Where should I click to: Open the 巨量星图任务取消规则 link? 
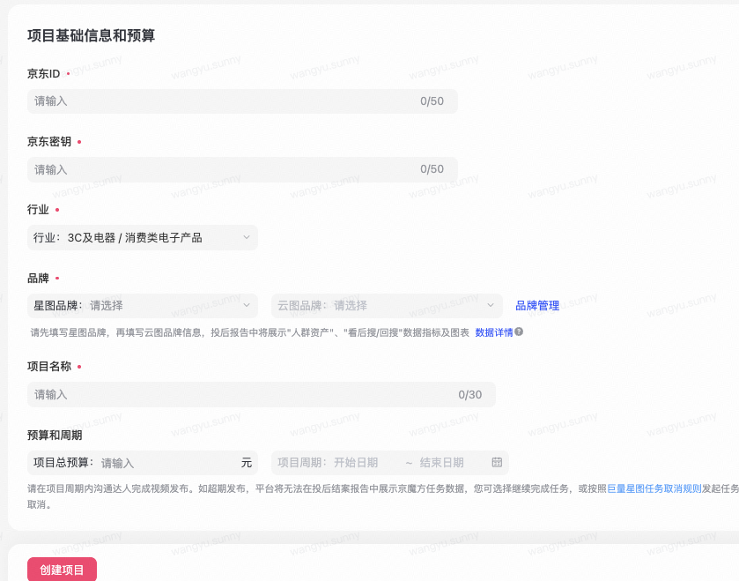(x=654, y=488)
